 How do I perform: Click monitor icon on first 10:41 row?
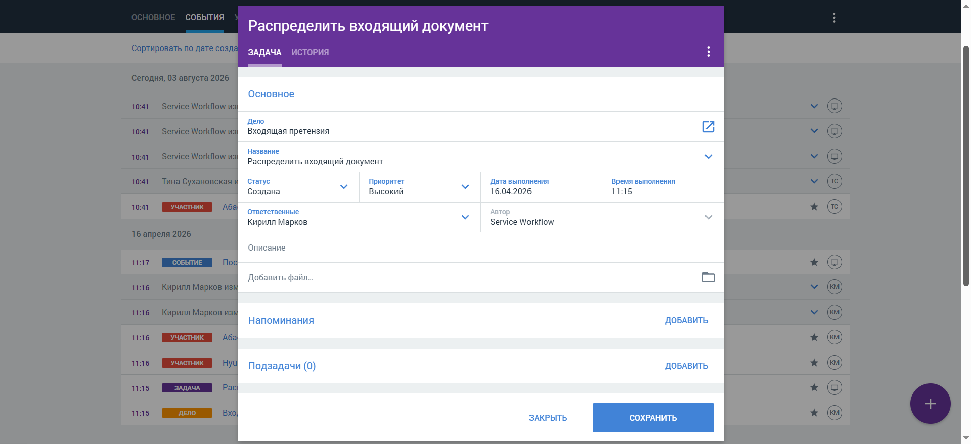point(834,106)
